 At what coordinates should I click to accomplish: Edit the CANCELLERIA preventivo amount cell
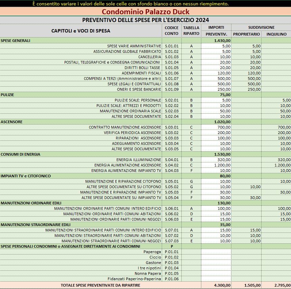tap(216, 57)
